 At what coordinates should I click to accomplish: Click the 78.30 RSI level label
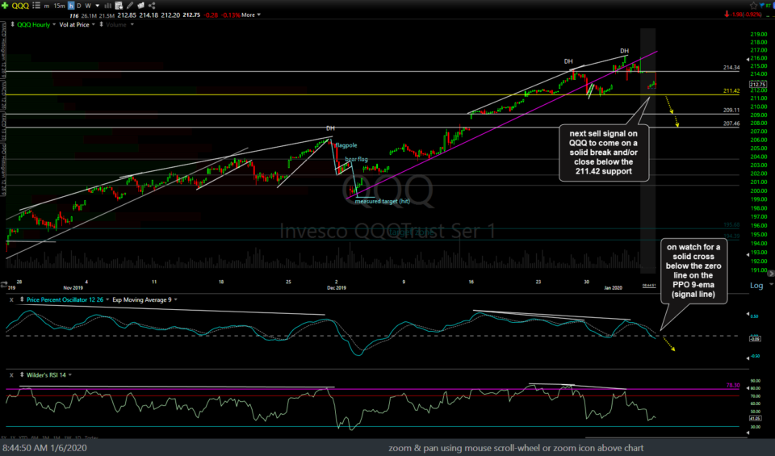pos(733,385)
